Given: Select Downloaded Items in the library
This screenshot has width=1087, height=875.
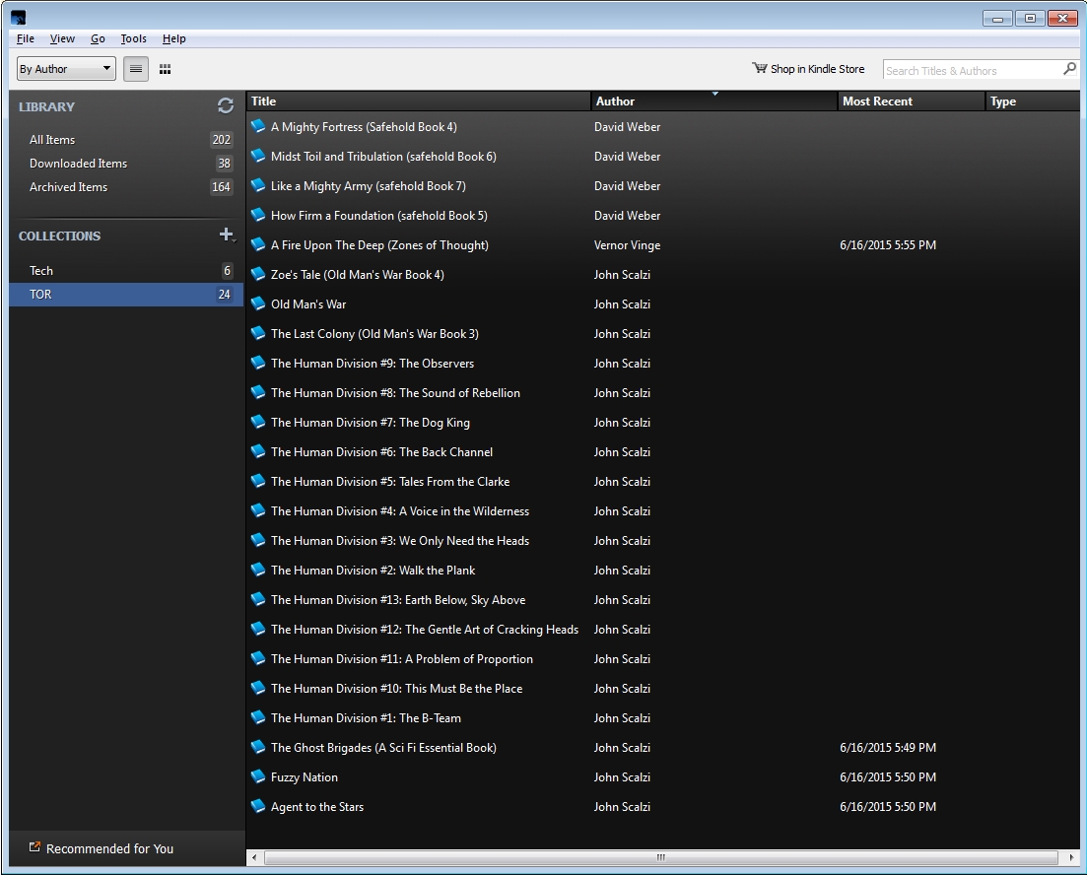Looking at the screenshot, I should click(78, 164).
